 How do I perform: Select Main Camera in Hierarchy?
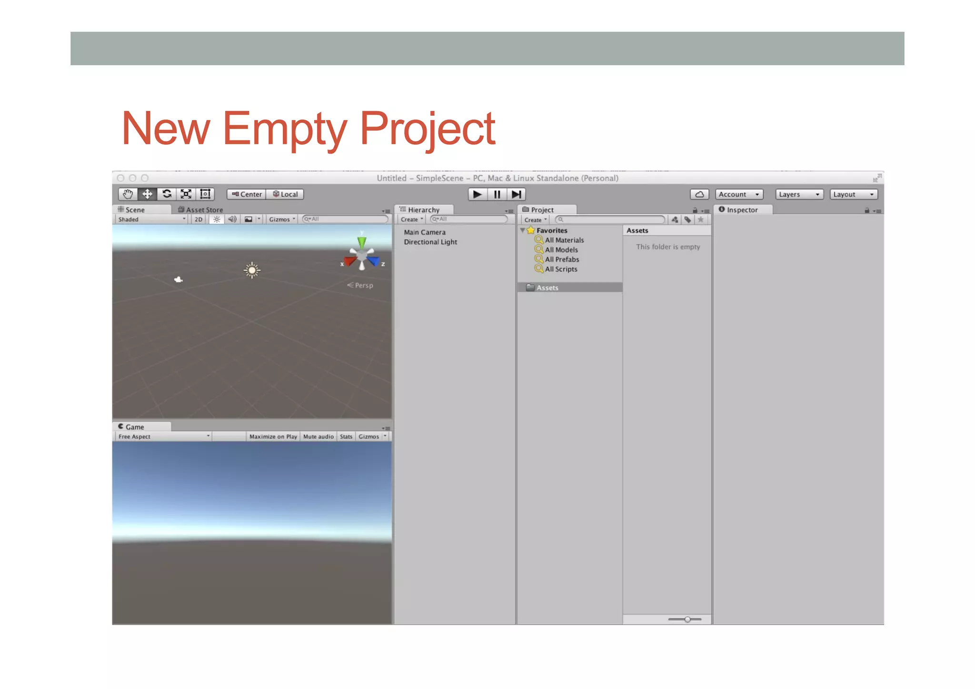[x=425, y=232]
